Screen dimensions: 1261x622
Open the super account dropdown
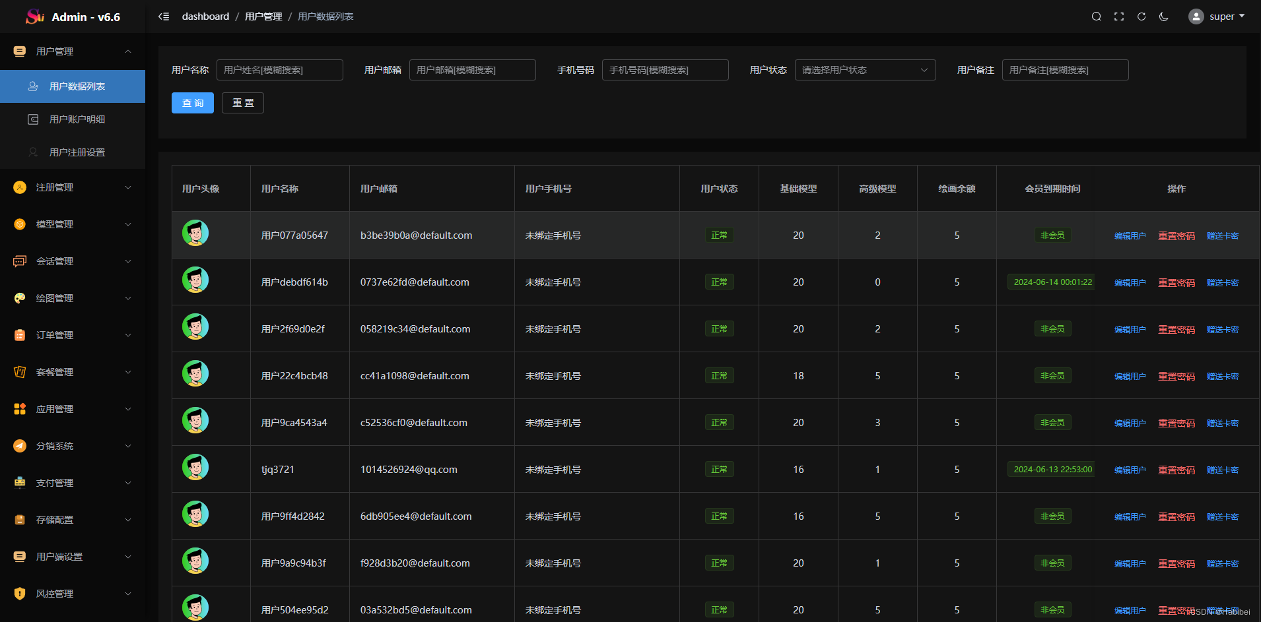coord(1226,16)
